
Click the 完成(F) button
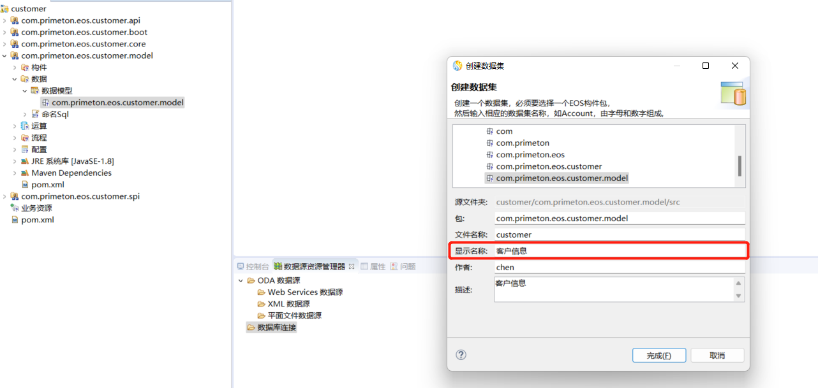pos(659,356)
